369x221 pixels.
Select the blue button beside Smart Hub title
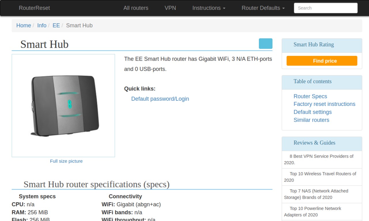266,44
